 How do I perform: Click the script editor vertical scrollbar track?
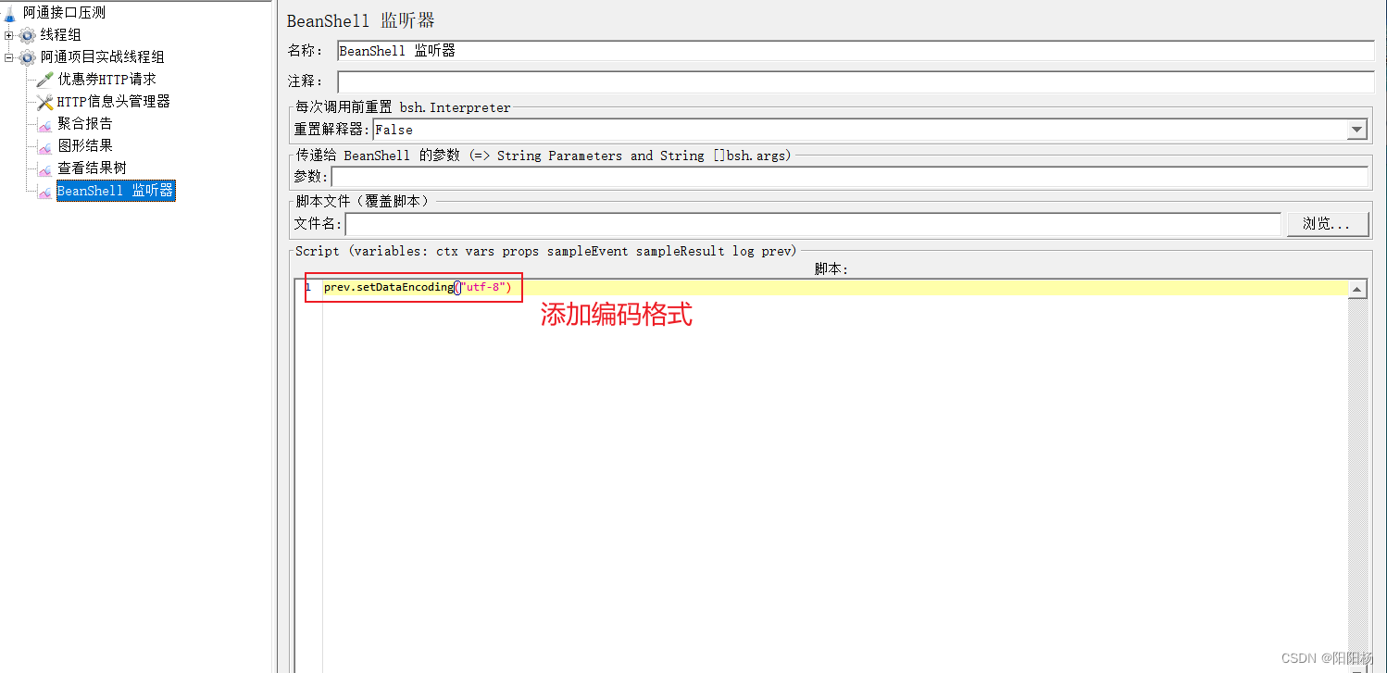coord(1357,481)
